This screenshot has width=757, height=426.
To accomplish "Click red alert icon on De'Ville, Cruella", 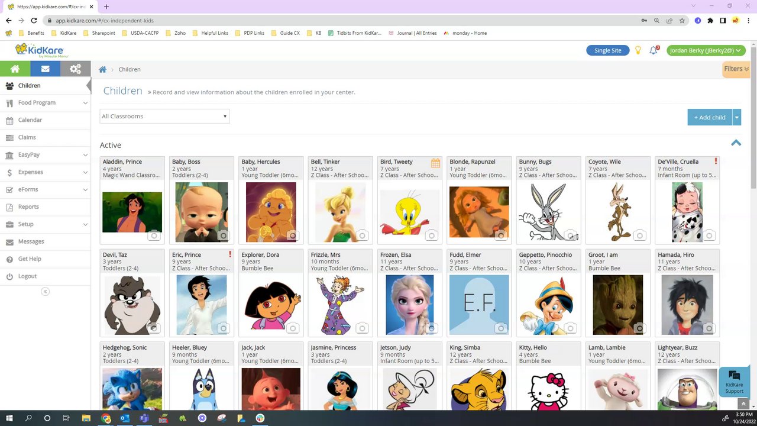I will 716,161.
